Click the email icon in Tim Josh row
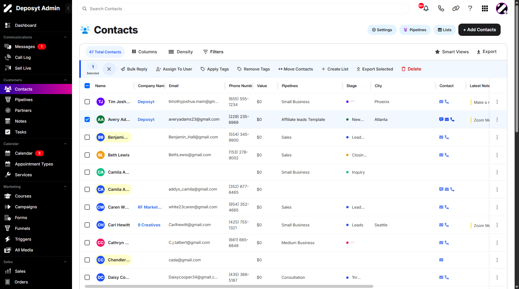 pyautogui.click(x=441, y=102)
